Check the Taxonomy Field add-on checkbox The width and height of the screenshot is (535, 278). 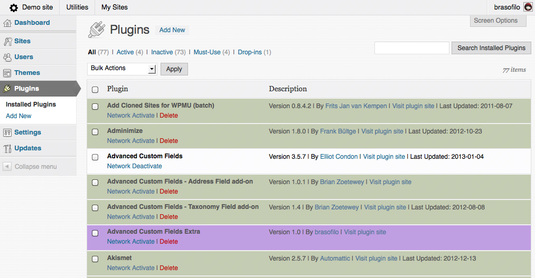(95, 208)
